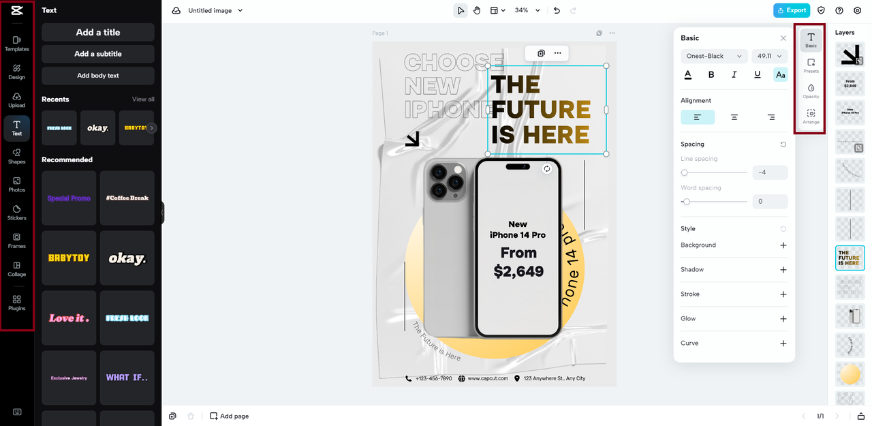
Task: Open the Presets panel
Action: tap(811, 65)
